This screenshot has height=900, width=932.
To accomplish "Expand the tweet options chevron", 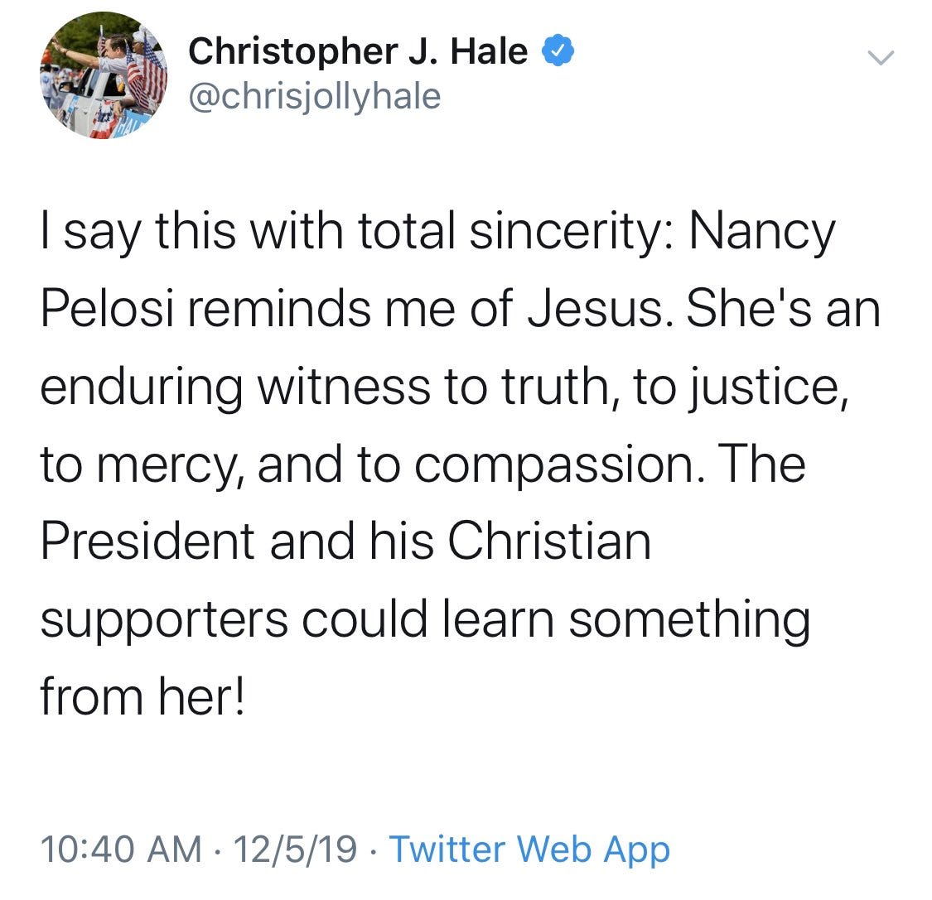I will coord(881,58).
